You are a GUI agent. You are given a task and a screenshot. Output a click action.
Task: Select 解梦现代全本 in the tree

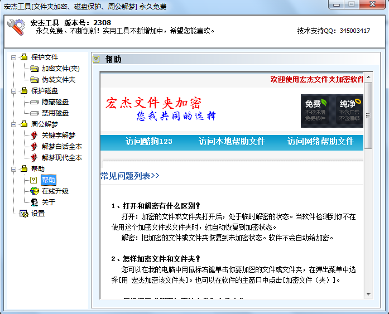pos(61,158)
